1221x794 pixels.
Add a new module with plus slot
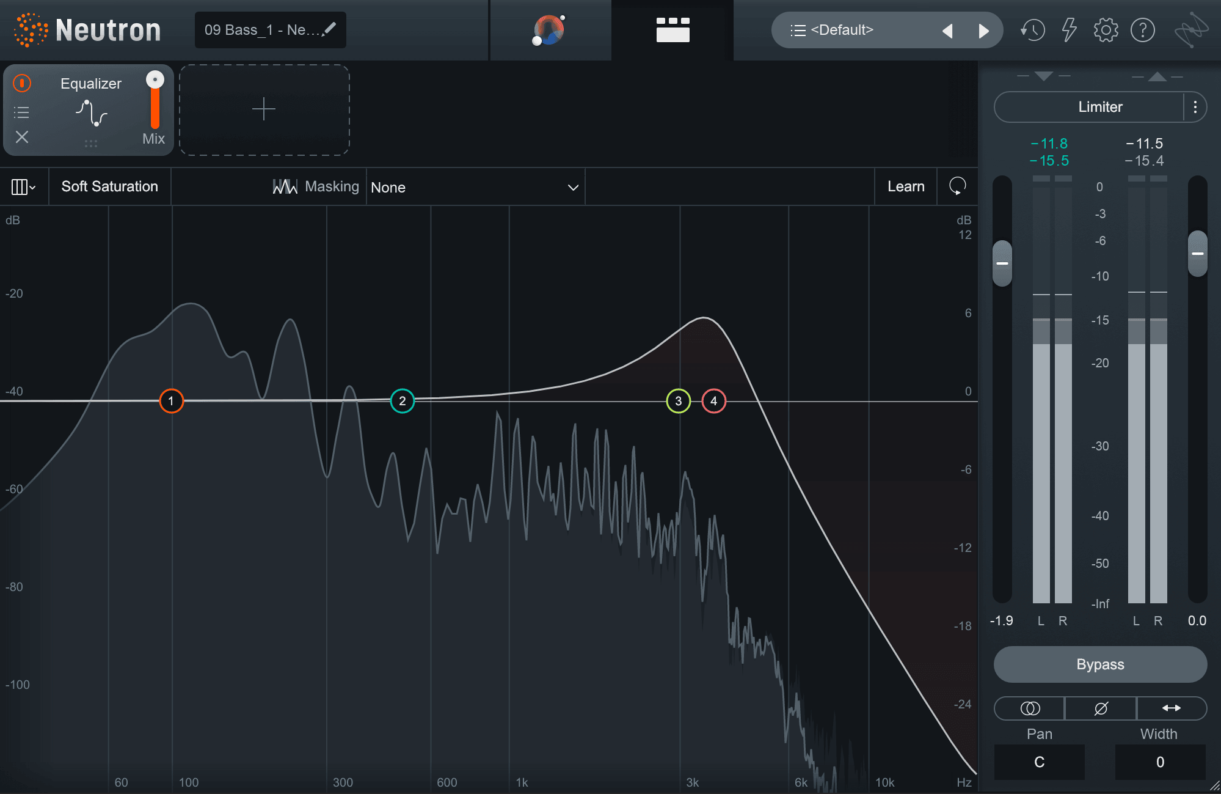(264, 110)
